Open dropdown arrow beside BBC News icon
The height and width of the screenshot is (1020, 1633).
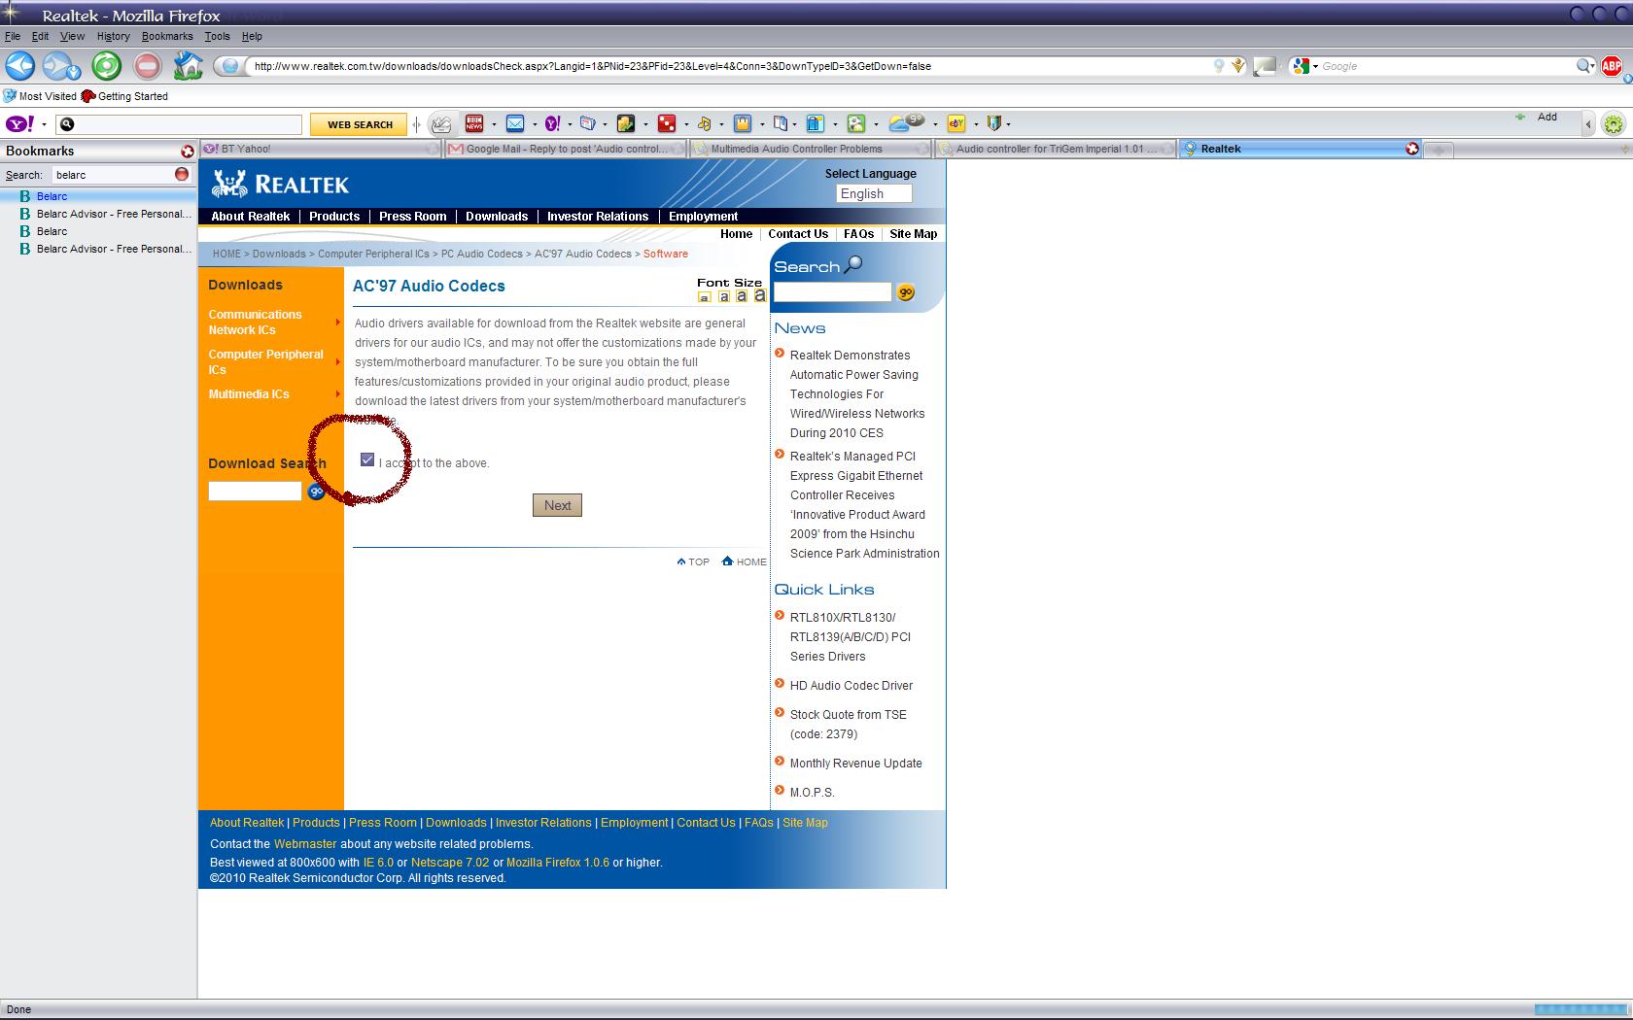[494, 124]
